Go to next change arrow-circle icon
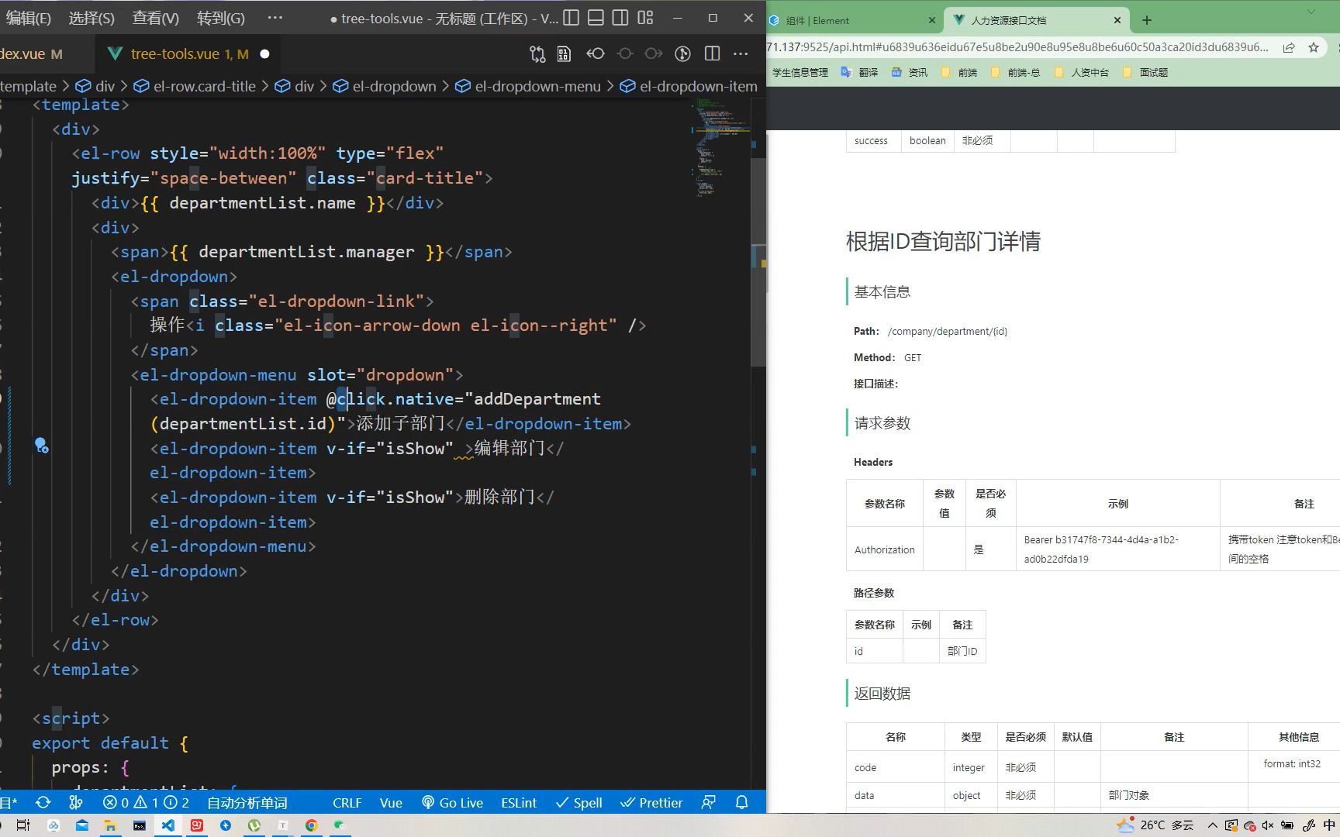Screen dimensions: 1340x837 654,53
